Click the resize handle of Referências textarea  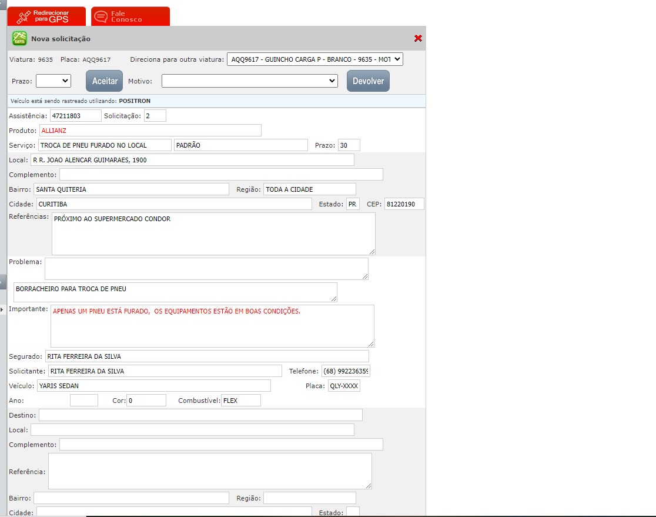click(371, 251)
